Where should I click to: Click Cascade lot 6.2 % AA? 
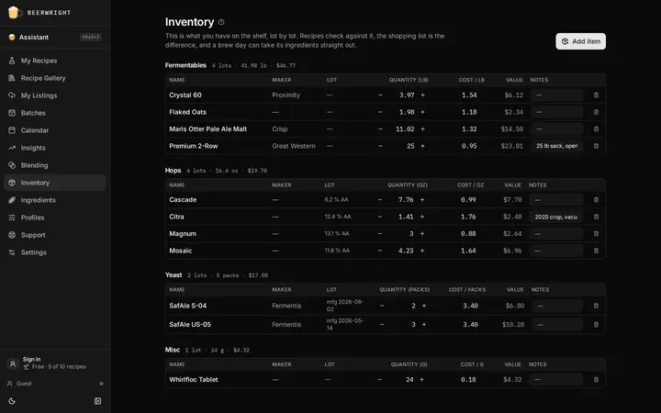[336, 200]
